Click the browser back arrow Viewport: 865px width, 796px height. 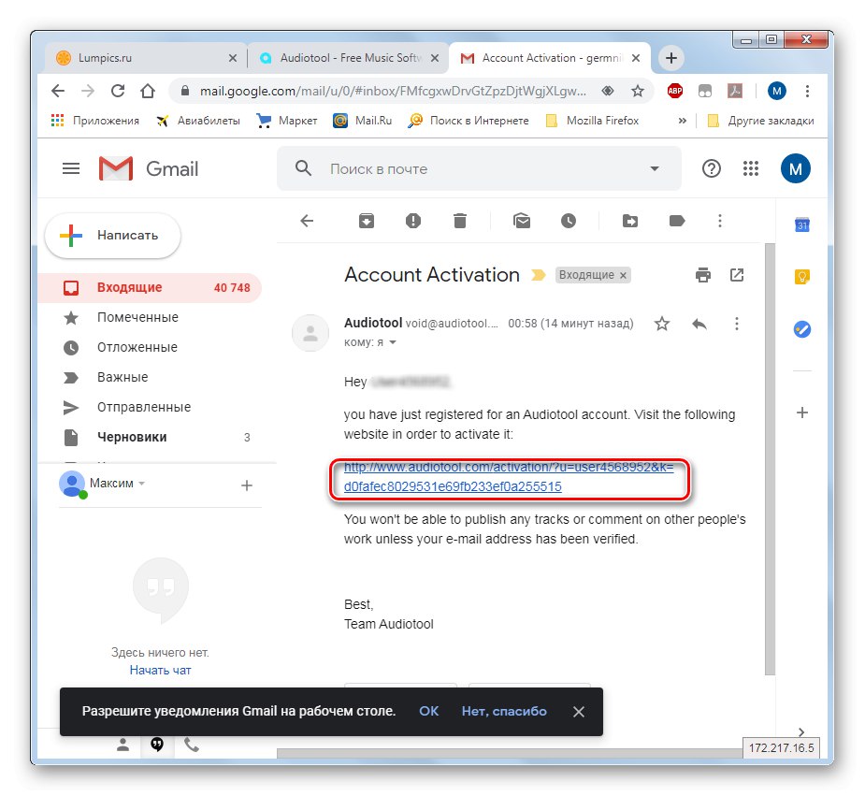tap(58, 91)
